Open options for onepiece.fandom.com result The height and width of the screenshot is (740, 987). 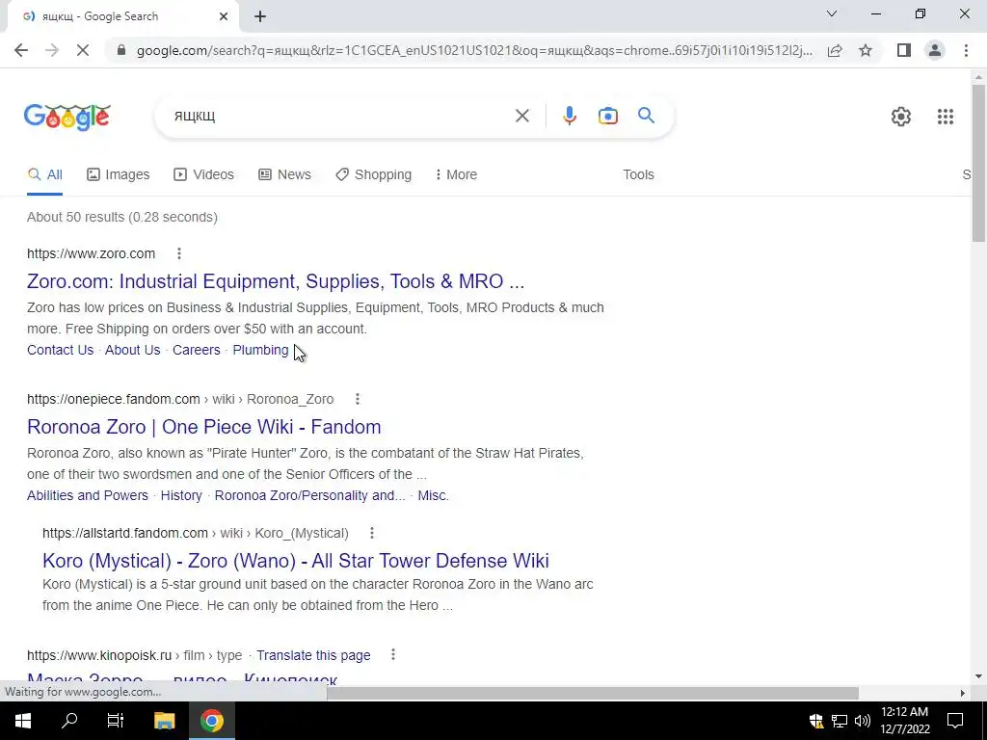pyautogui.click(x=358, y=399)
